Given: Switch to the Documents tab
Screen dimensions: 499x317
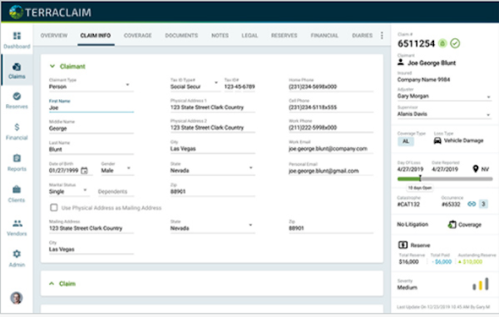Looking at the screenshot, I should tap(181, 35).
